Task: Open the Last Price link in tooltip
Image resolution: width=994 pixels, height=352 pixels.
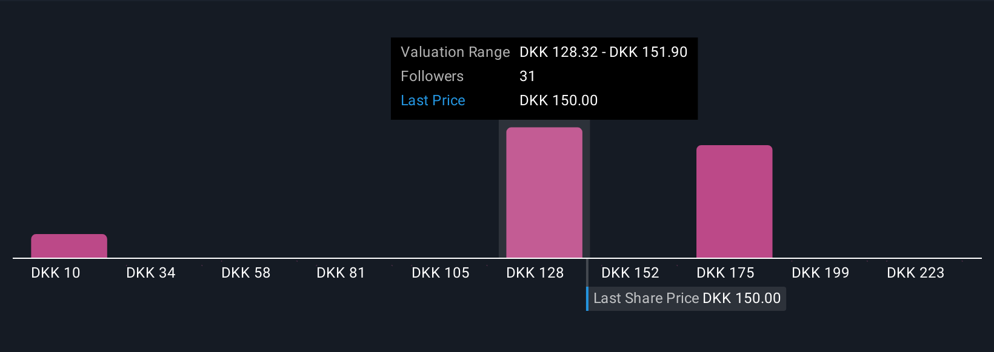Action: pyautogui.click(x=433, y=100)
